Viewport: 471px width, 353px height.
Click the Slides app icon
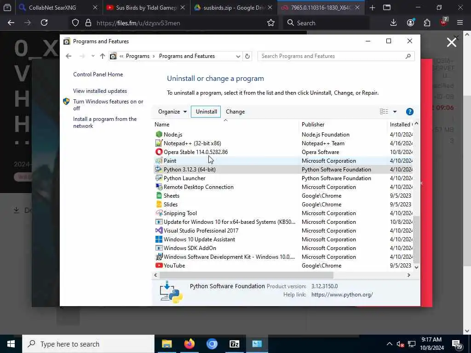point(159,204)
